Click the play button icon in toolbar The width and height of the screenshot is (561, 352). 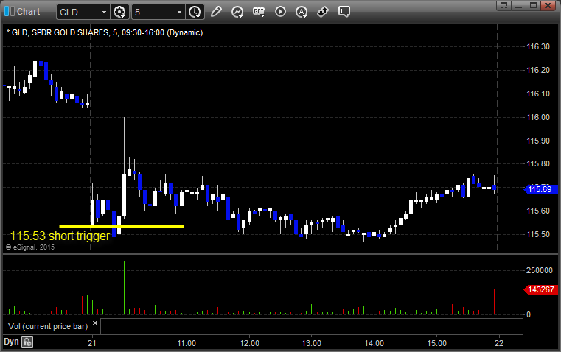click(x=280, y=12)
